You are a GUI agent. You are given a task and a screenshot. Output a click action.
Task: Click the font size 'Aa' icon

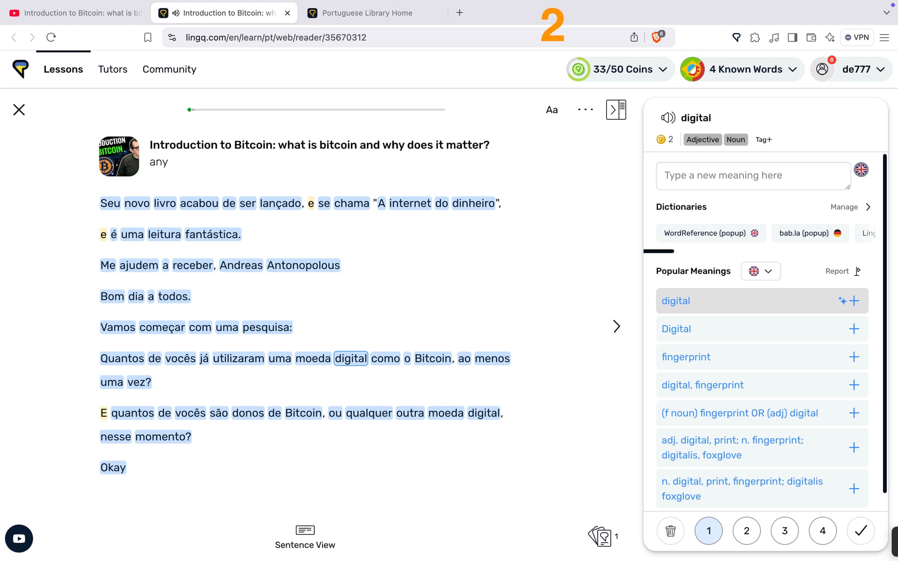[x=552, y=109]
